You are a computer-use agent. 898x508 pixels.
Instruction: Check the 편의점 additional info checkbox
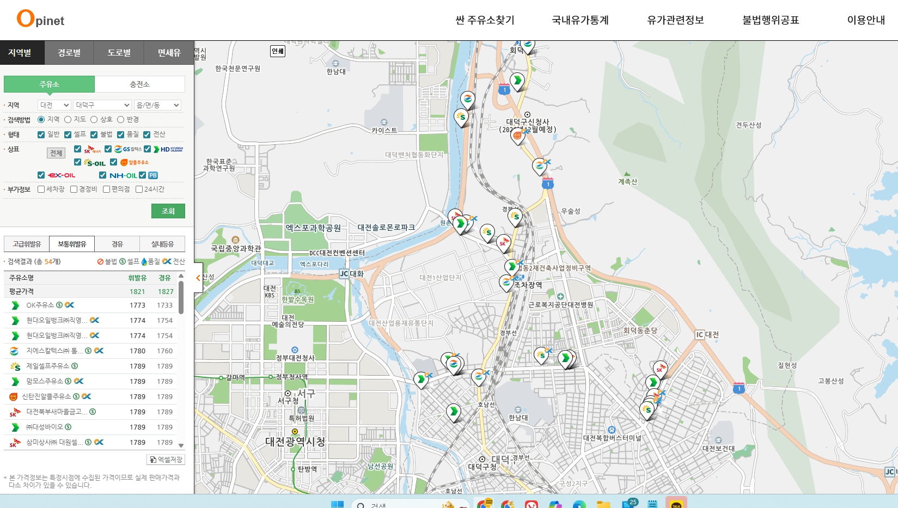point(106,189)
